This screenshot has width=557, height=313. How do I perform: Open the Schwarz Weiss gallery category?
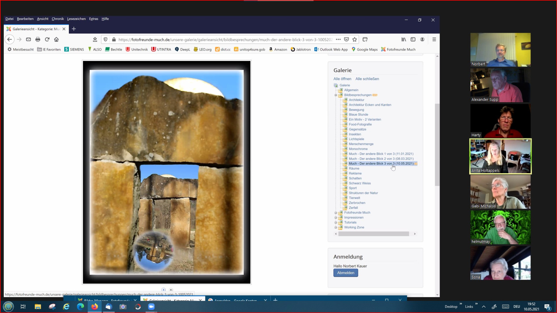[x=359, y=183]
